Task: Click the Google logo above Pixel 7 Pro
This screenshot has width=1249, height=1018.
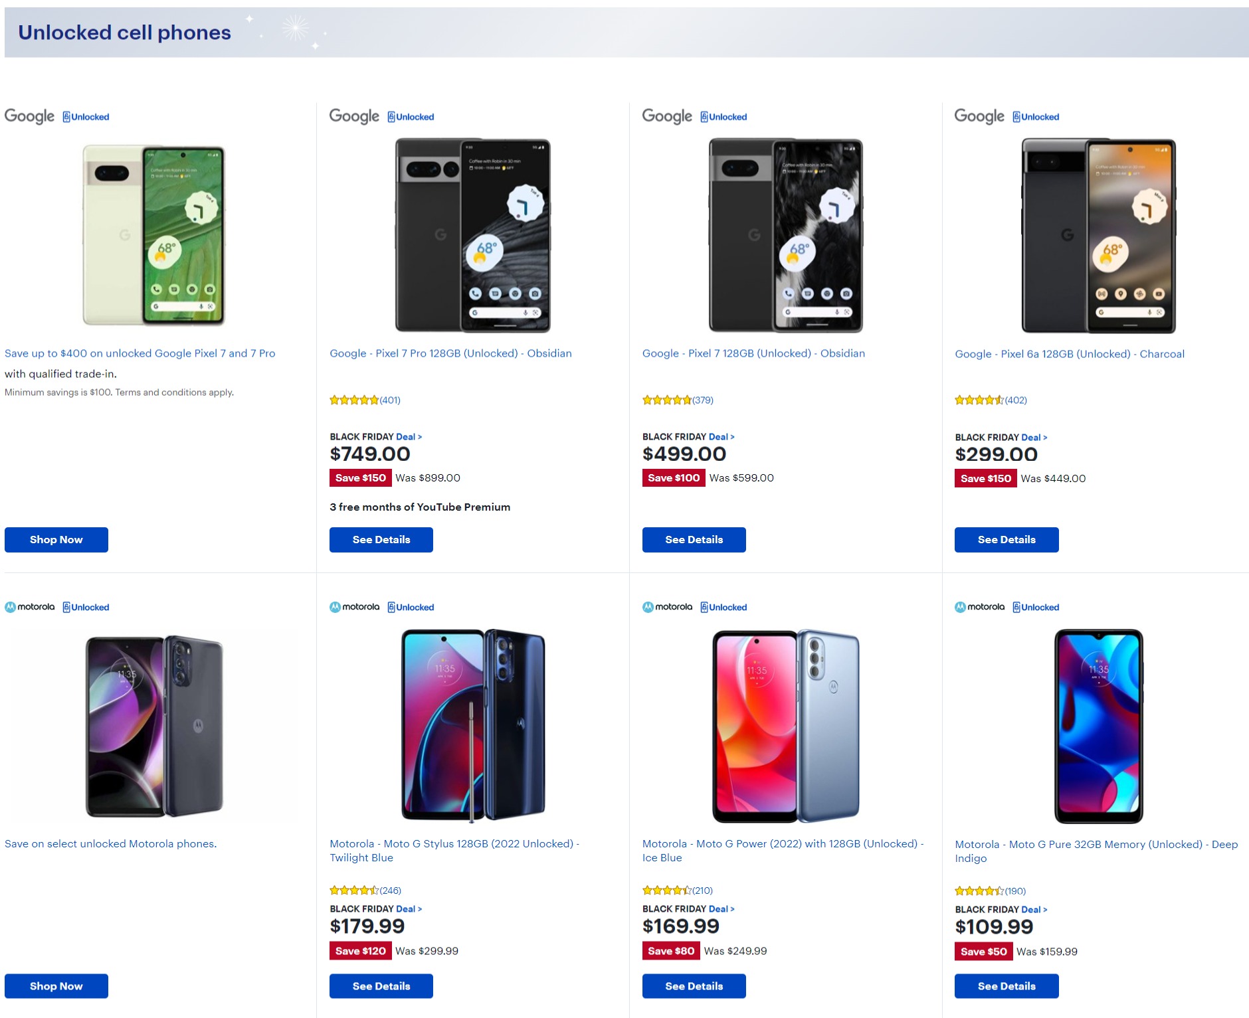Action: (x=354, y=116)
